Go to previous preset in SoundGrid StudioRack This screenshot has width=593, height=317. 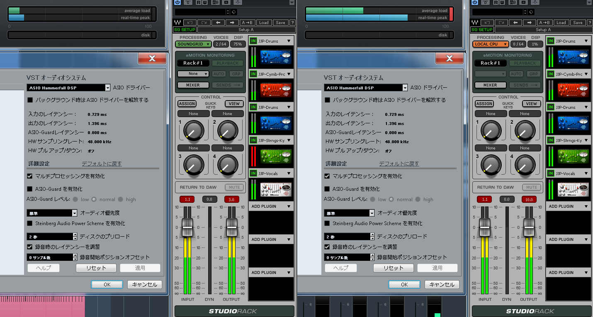click(x=218, y=22)
